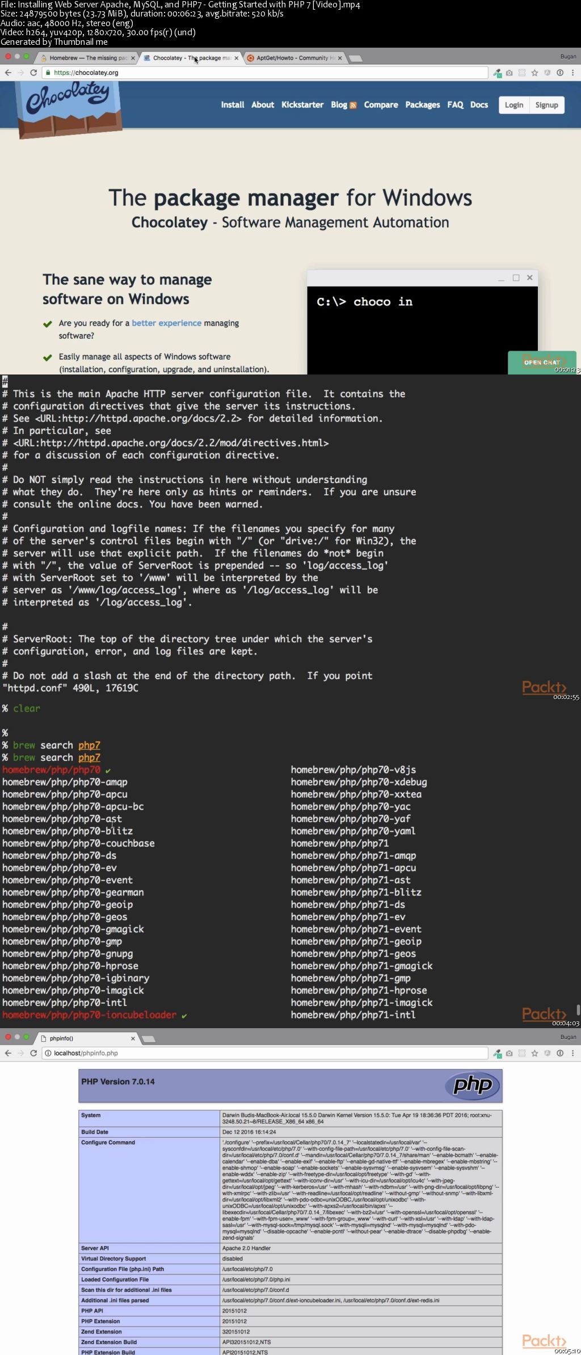Image resolution: width=581 pixels, height=1355 pixels.
Task: Click the circled-i extension icon in Chocolatey browser
Action: pyautogui.click(x=560, y=73)
